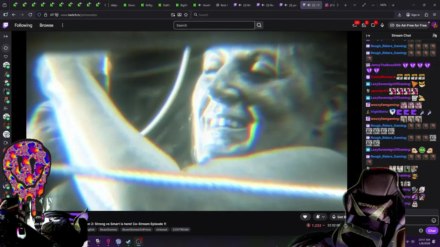Viewport: 440px width, 247px height.
Task: Go to the Following page
Action: (x=23, y=25)
